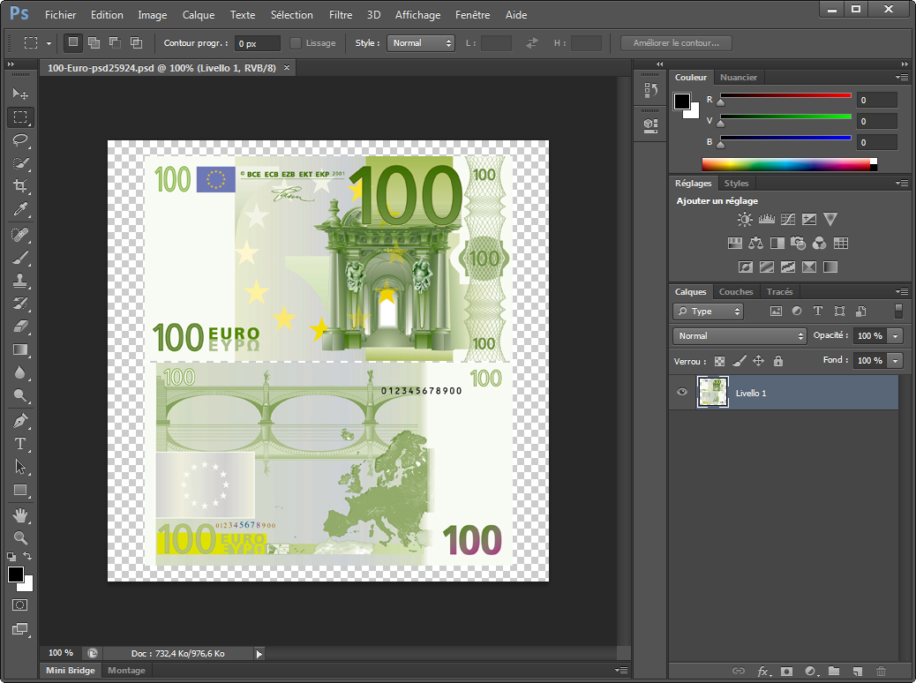
Task: Select the Clone Stamp tool
Action: pos(20,281)
